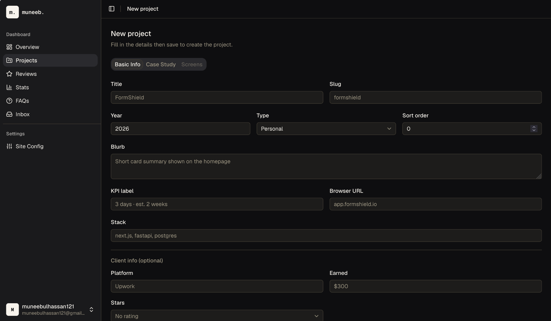
Task: Focus the Slug input field
Action: pyautogui.click(x=435, y=97)
